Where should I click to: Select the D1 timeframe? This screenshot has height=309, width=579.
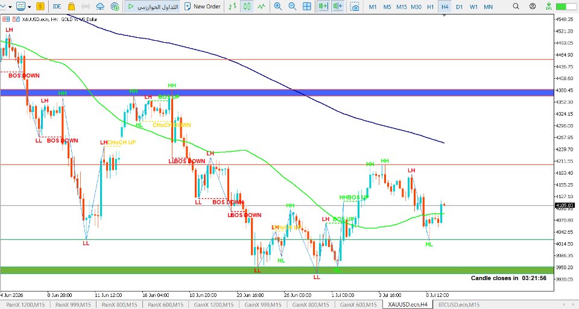click(x=460, y=7)
